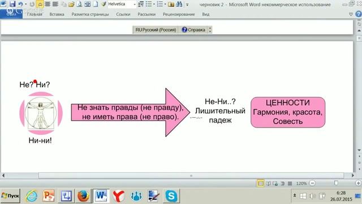Screen dimensions: 362x204
Task: Click the RU Русский (Россия) language button
Action: coord(156,30)
